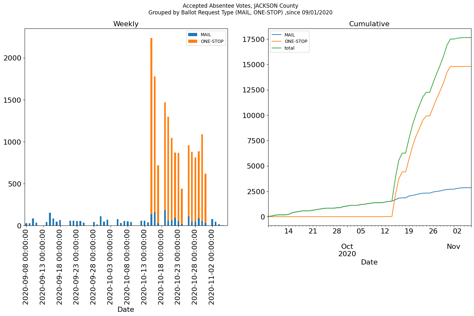The height and width of the screenshot is (316, 474).
Task: Click Cumulative y-axis label 10000
Action: [x=253, y=115]
